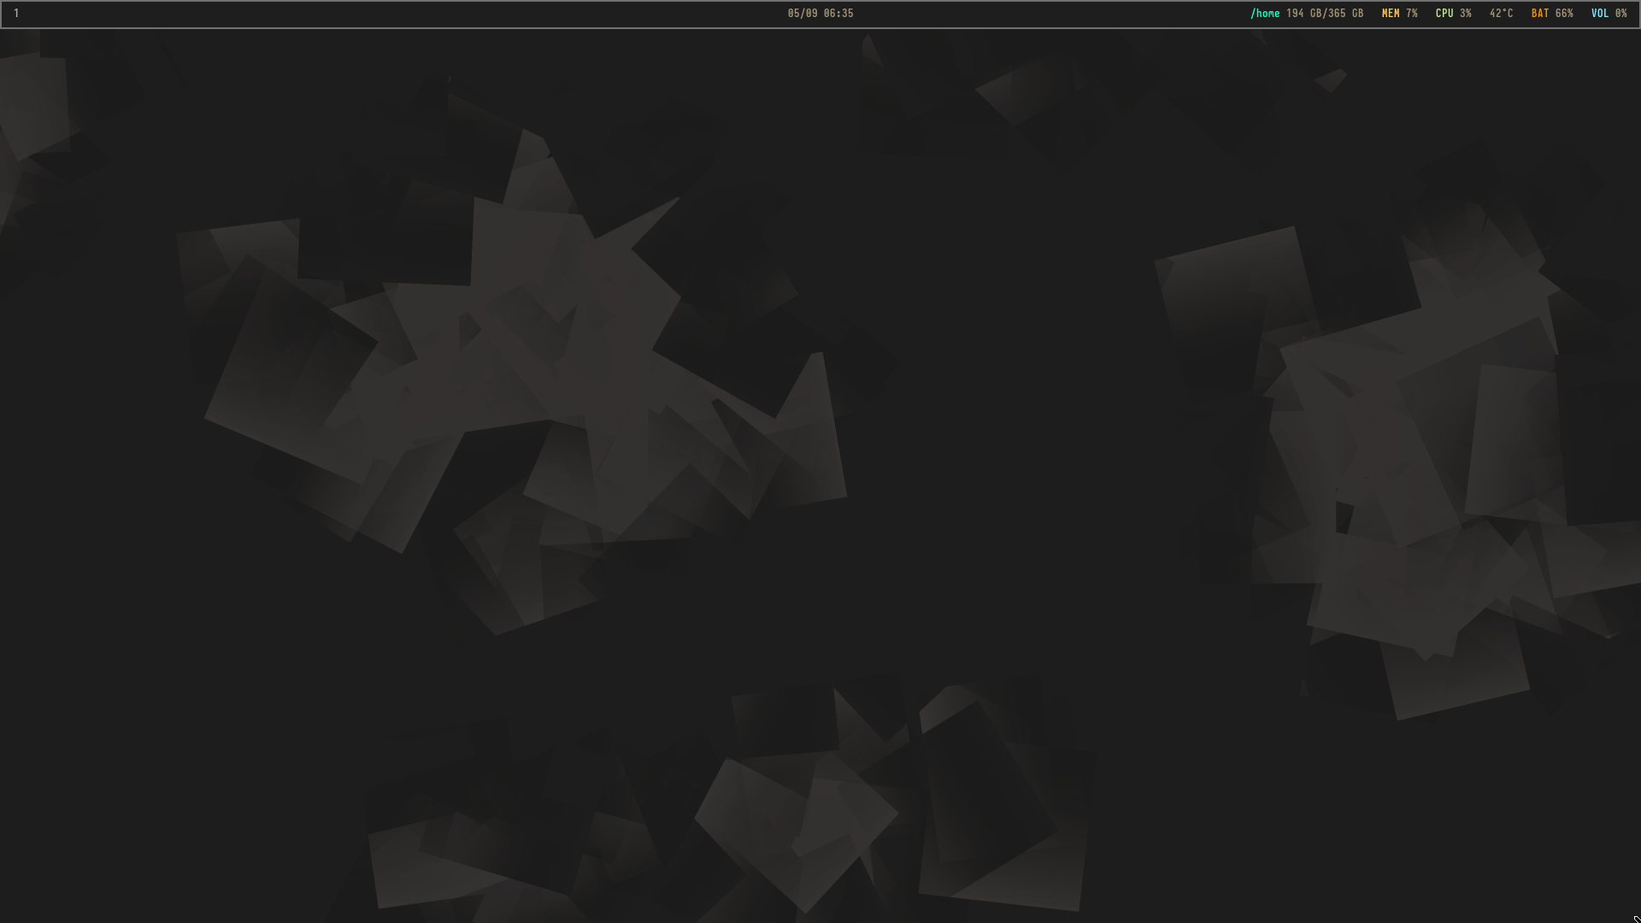Click the blue VOL volume label
Viewport: 1641px width, 923px height.
pyautogui.click(x=1600, y=14)
